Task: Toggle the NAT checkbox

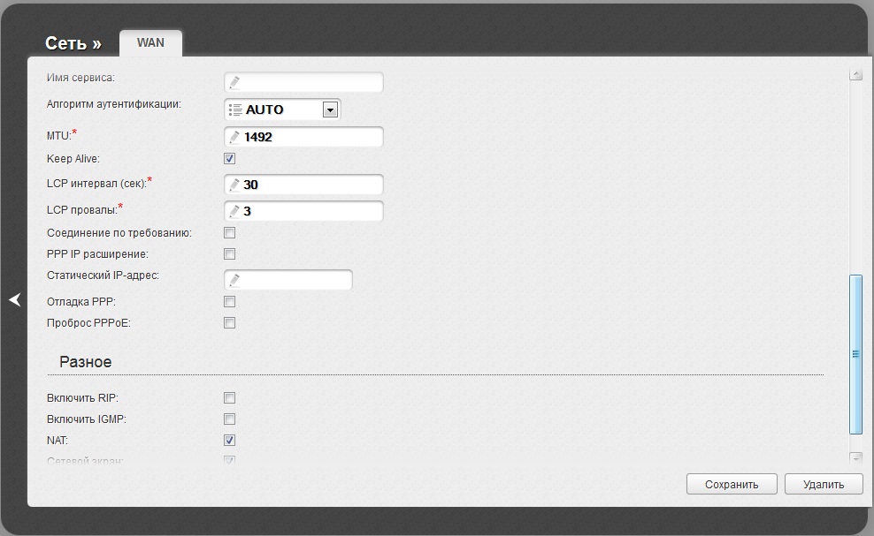Action: [x=230, y=441]
